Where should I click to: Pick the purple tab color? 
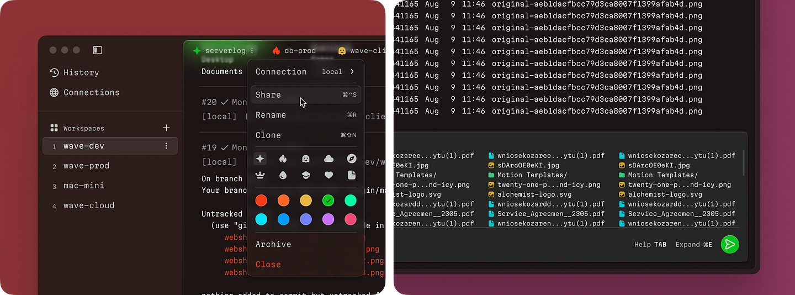tap(328, 219)
